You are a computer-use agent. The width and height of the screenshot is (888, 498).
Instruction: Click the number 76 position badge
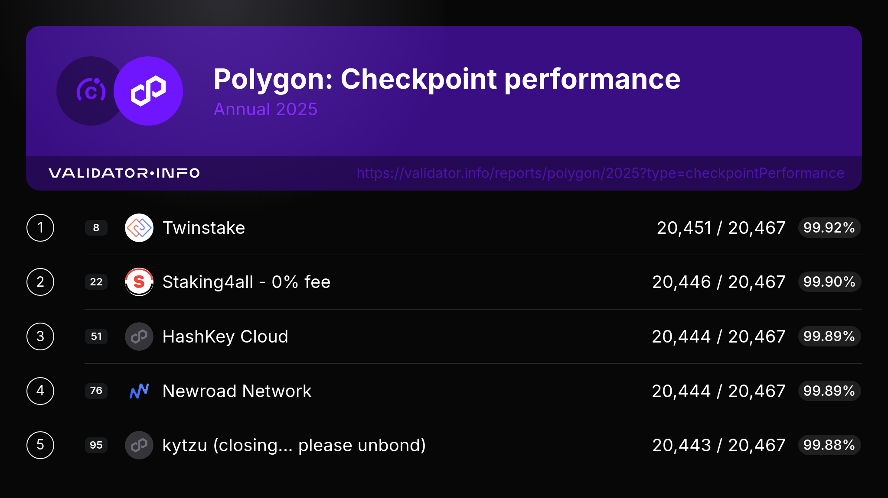[96, 391]
